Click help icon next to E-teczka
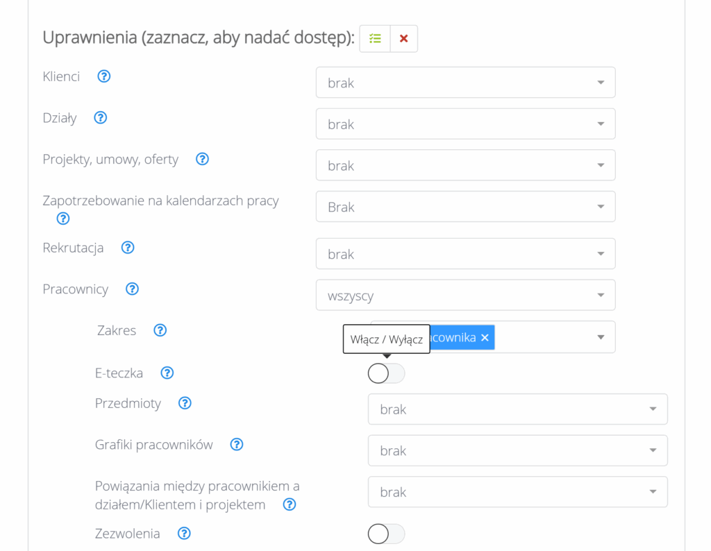This screenshot has height=551, width=711. (x=167, y=373)
